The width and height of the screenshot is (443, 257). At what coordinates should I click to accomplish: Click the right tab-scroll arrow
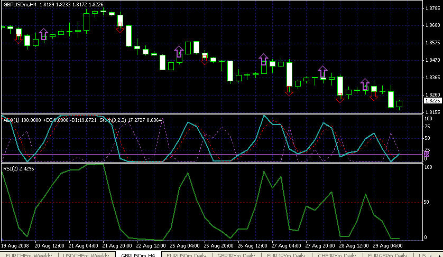tap(439, 255)
